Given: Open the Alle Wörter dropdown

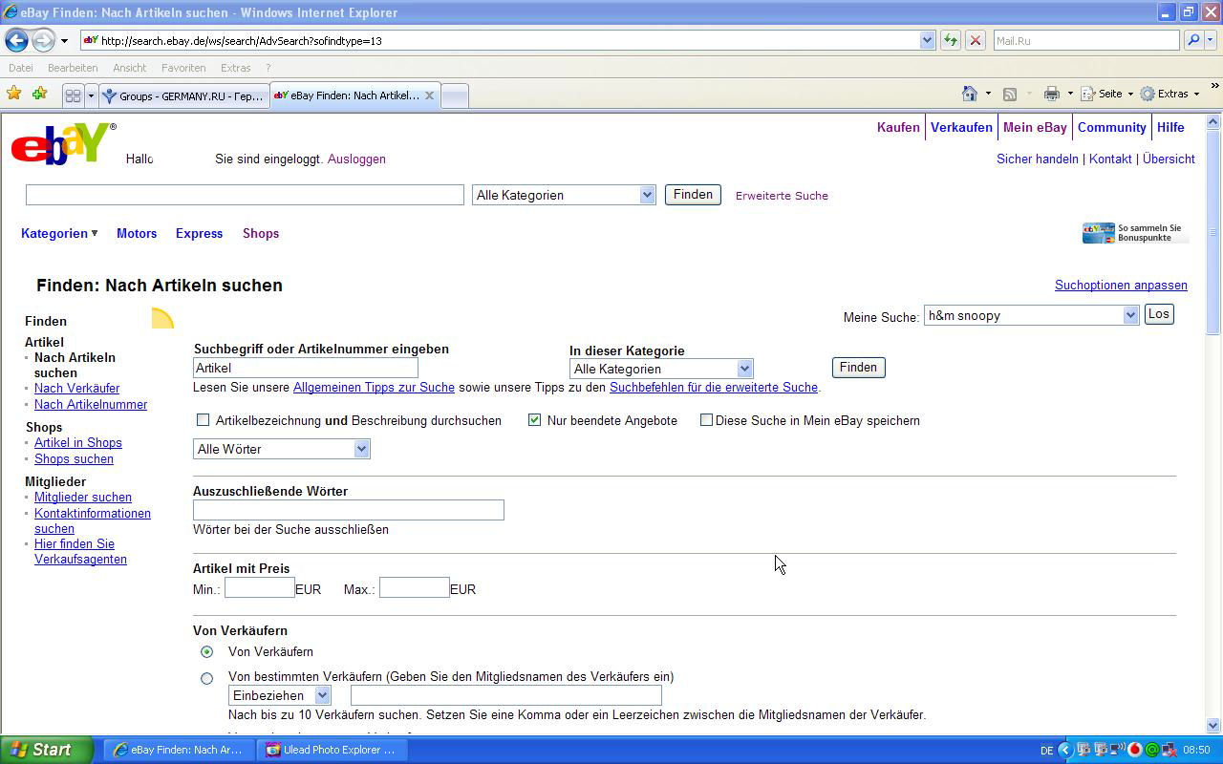Looking at the screenshot, I should (281, 449).
